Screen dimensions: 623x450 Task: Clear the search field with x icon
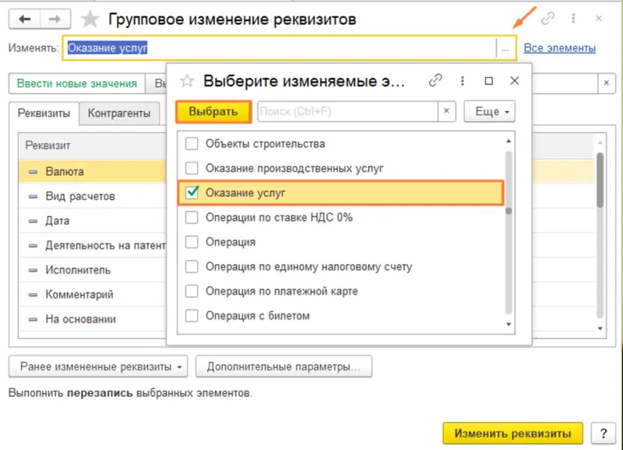pyautogui.click(x=447, y=112)
